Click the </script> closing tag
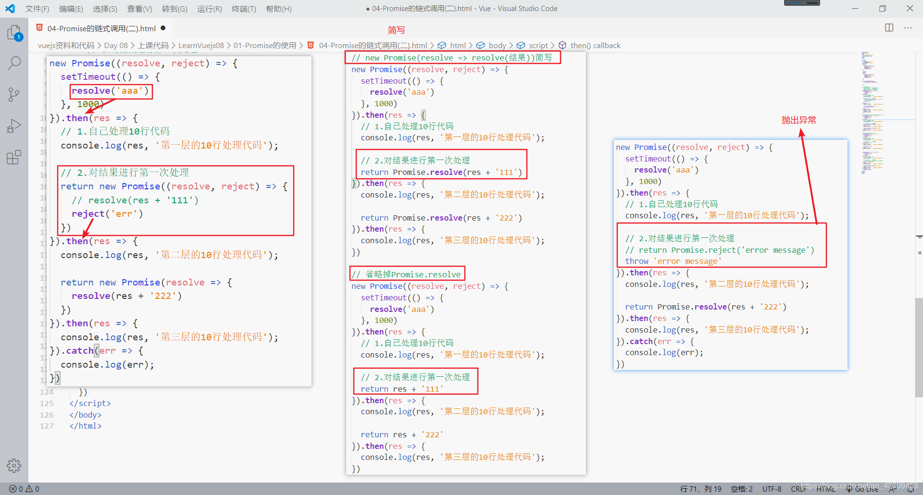 tap(90, 403)
